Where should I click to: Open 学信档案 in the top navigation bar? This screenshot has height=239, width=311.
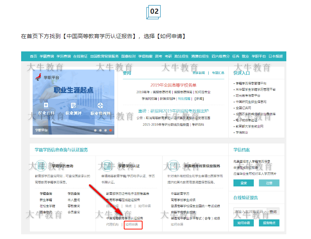click(145, 56)
